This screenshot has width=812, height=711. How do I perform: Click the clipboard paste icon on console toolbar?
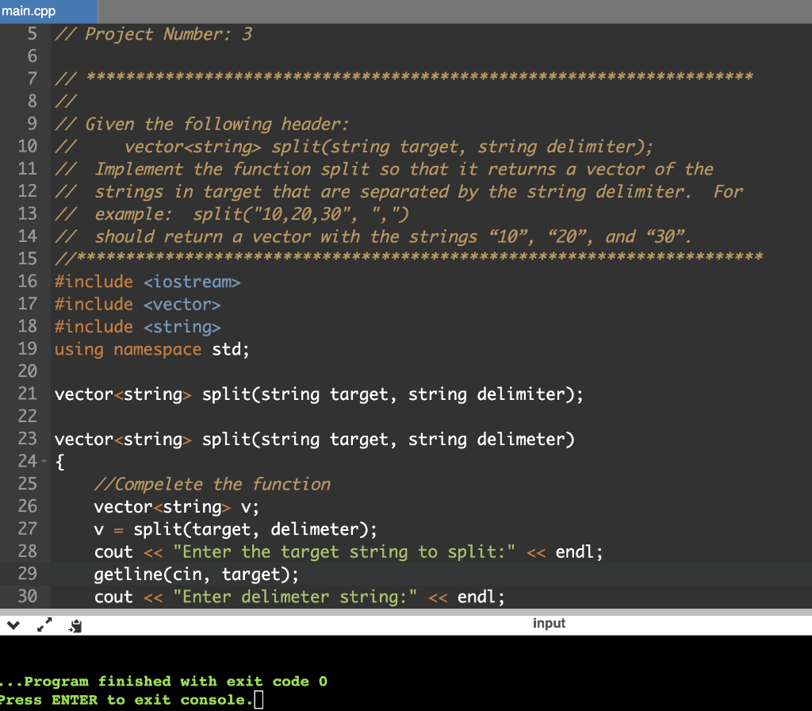75,625
